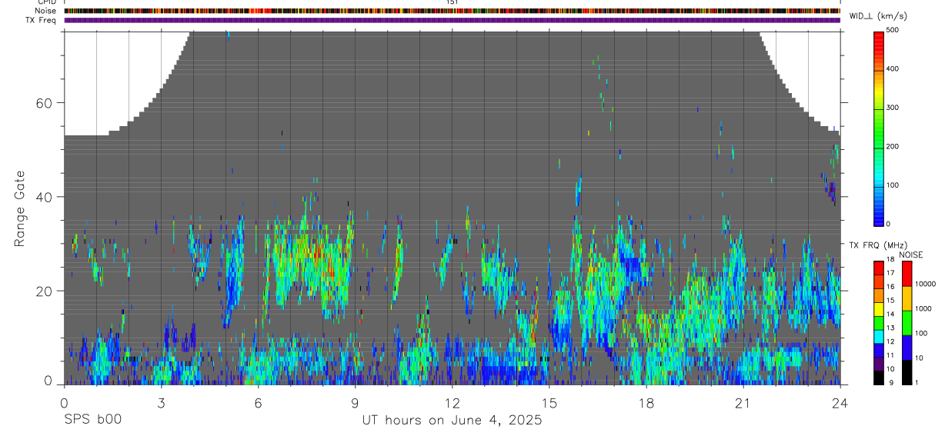
Task: Click the '1000' noise scale tick
Action: tap(923, 309)
